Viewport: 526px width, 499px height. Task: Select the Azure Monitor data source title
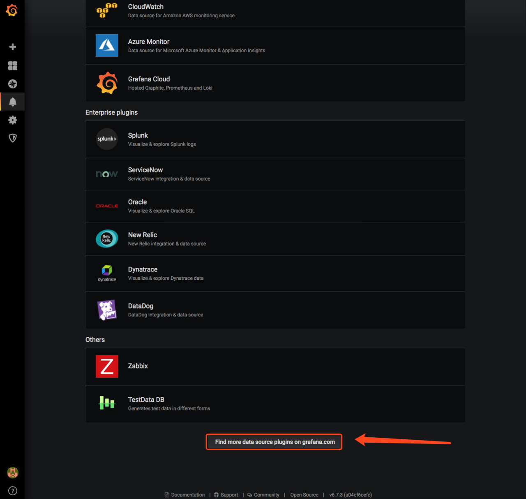pyautogui.click(x=149, y=42)
